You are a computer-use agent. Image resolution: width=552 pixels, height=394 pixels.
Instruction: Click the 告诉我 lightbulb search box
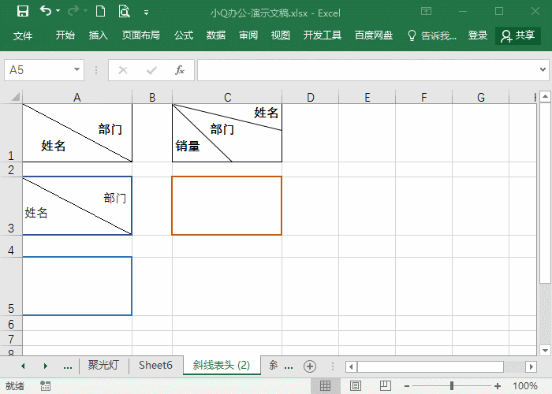[x=432, y=35]
